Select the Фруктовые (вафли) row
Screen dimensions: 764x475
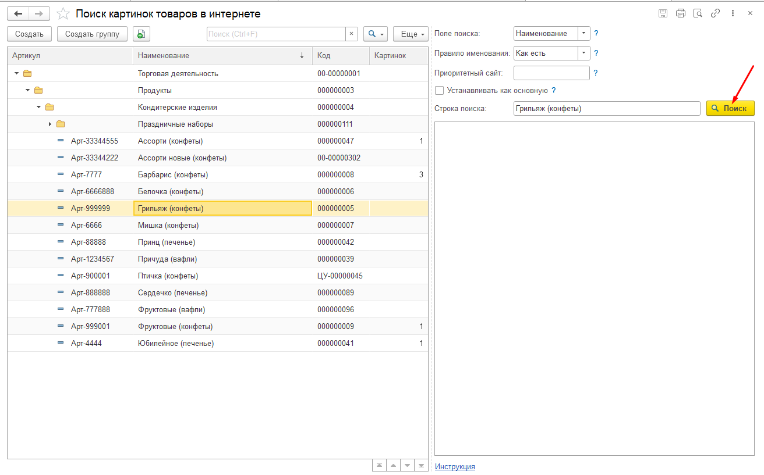[218, 309]
